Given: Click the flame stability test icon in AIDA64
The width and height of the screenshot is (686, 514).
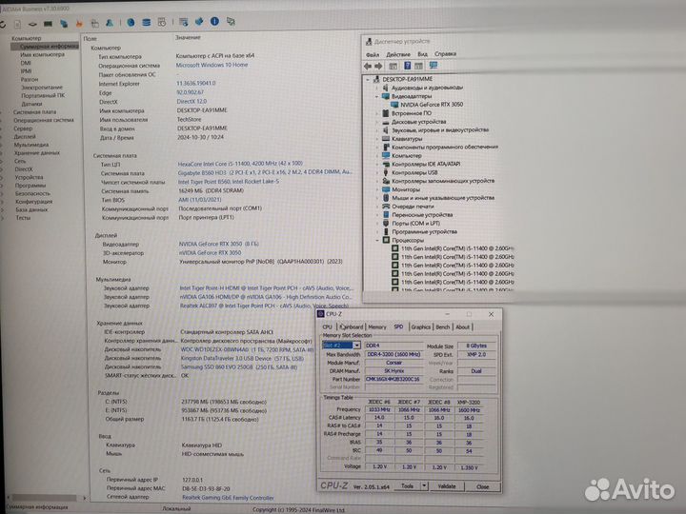Looking at the screenshot, I should click(79, 24).
